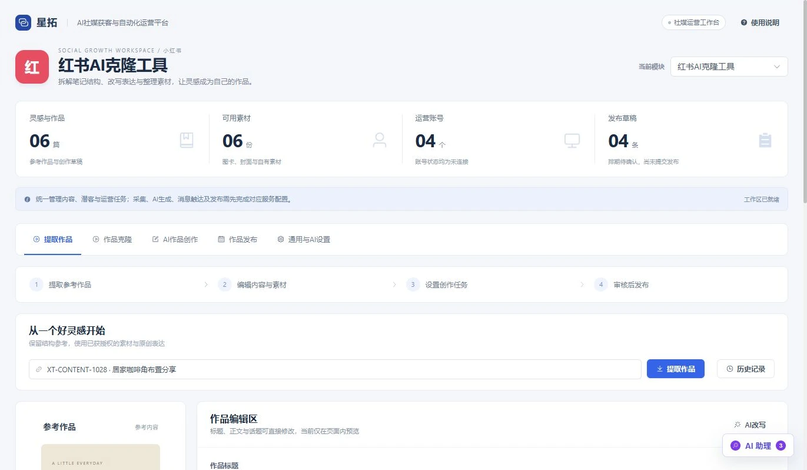
Task: Switch to the 作品发布 tab
Action: tap(237, 240)
